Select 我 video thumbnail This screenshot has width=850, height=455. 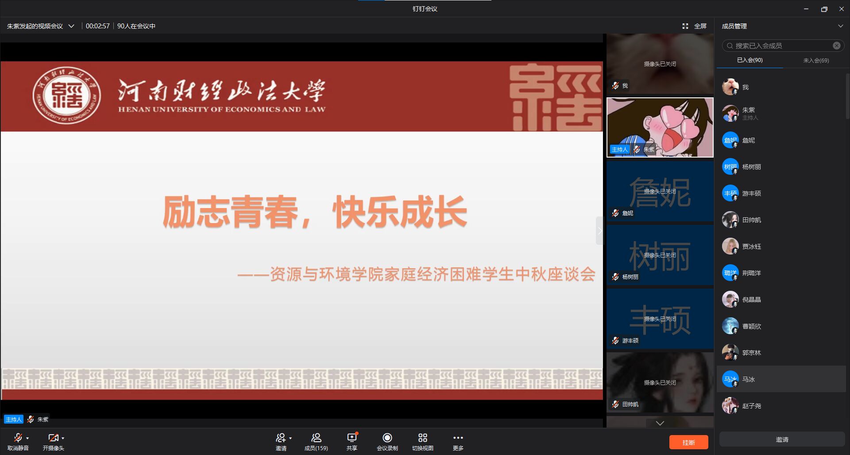point(660,64)
